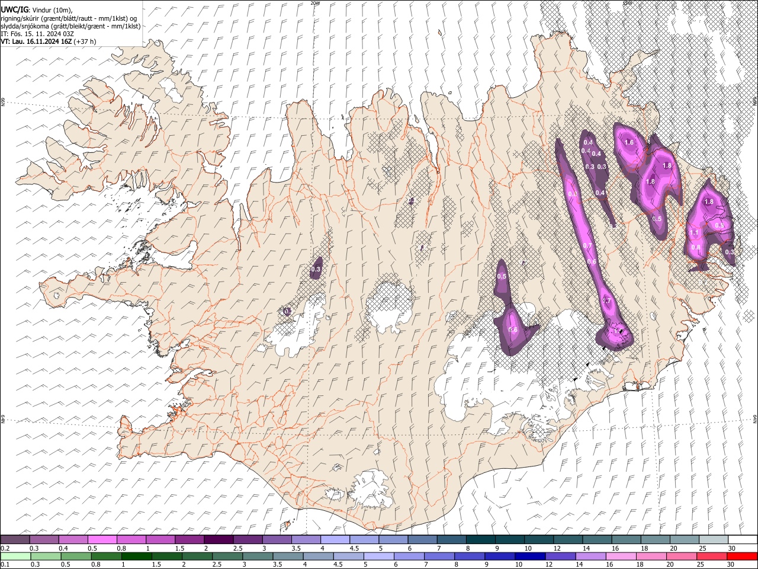Click the light pink 16 swatch in the rain scale

621,556
